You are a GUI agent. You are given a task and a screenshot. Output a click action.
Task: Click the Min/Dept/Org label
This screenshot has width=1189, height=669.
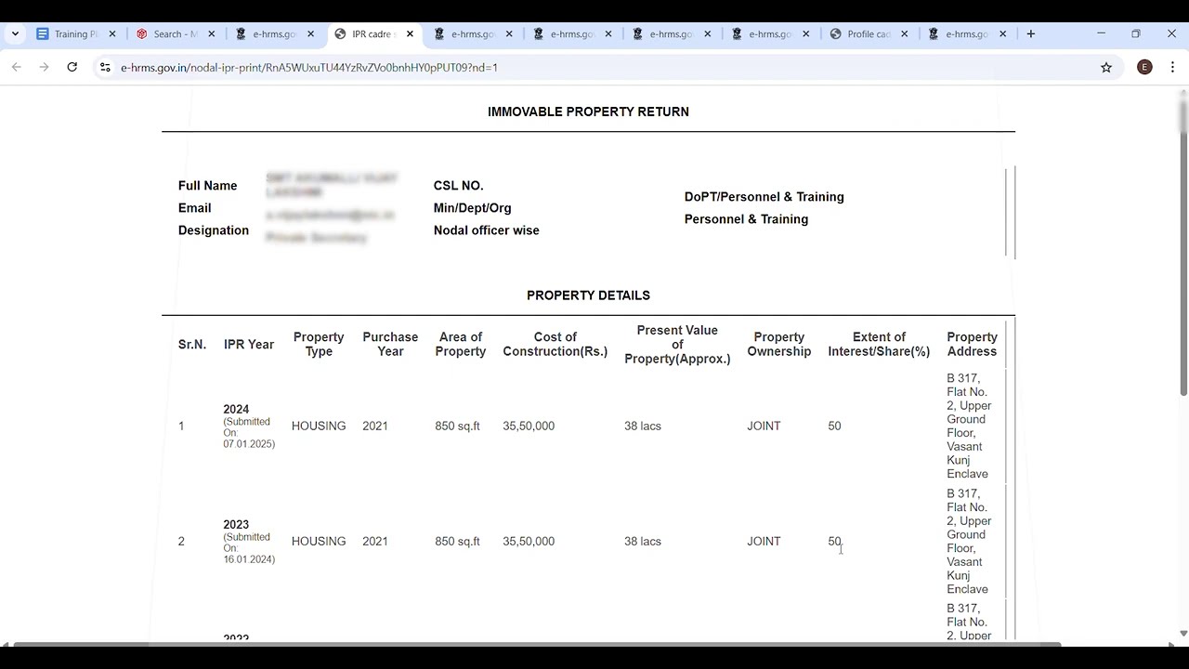pos(472,208)
